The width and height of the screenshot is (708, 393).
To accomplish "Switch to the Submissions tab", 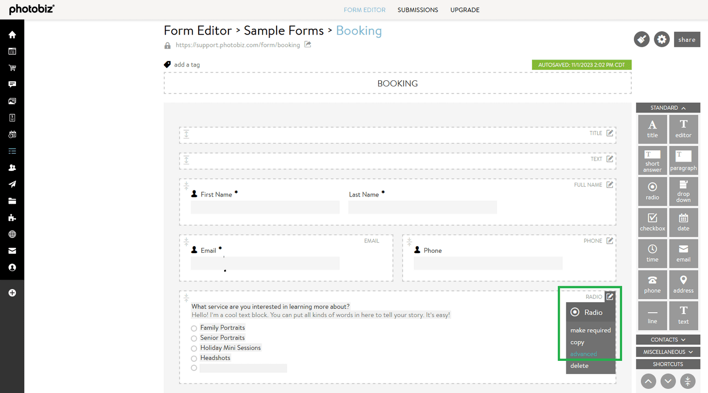I will [418, 10].
